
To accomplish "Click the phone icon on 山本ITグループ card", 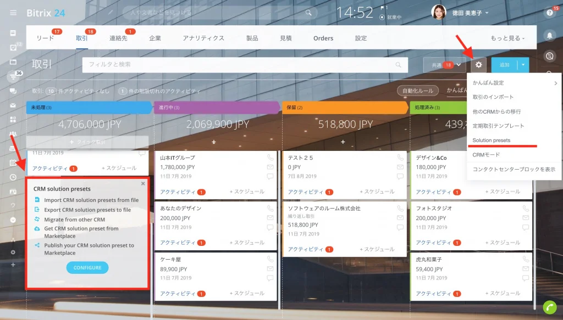I will point(270,158).
